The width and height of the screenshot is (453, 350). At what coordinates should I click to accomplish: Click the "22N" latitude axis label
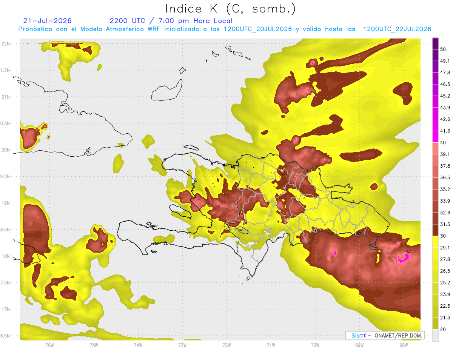pos(6,43)
